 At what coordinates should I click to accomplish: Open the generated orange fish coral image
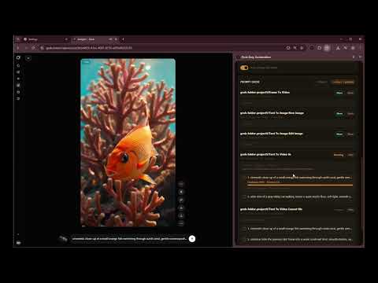(128, 142)
